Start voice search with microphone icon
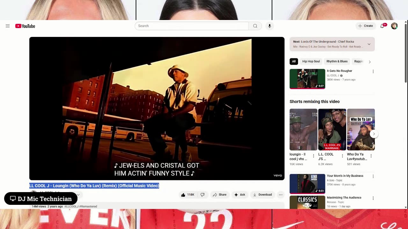Screen dimensions: 408x229 tap(270, 26)
